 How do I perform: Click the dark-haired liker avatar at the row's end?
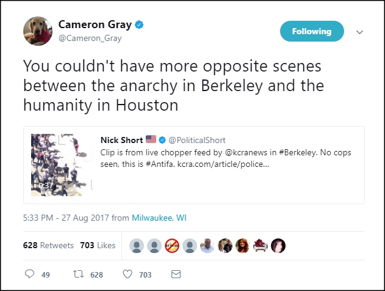pos(278,246)
